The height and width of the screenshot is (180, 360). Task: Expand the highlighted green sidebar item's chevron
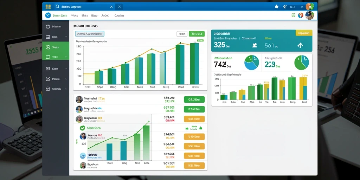click(66, 57)
